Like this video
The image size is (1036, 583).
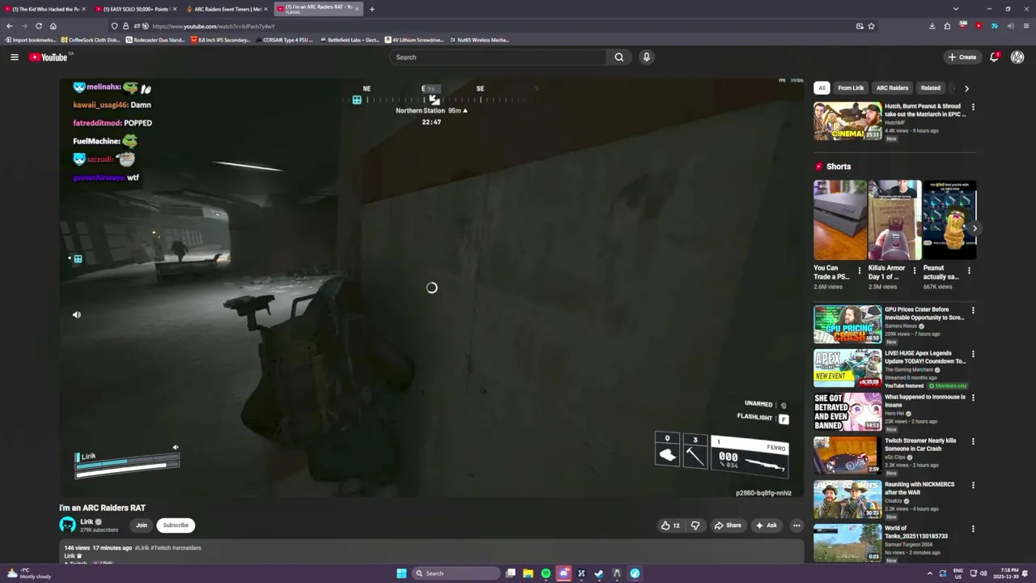670,526
